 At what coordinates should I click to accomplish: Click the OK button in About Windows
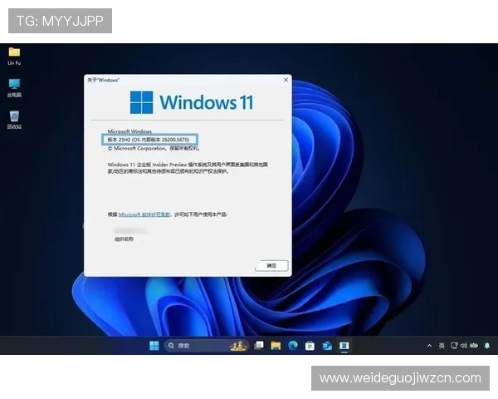[271, 266]
